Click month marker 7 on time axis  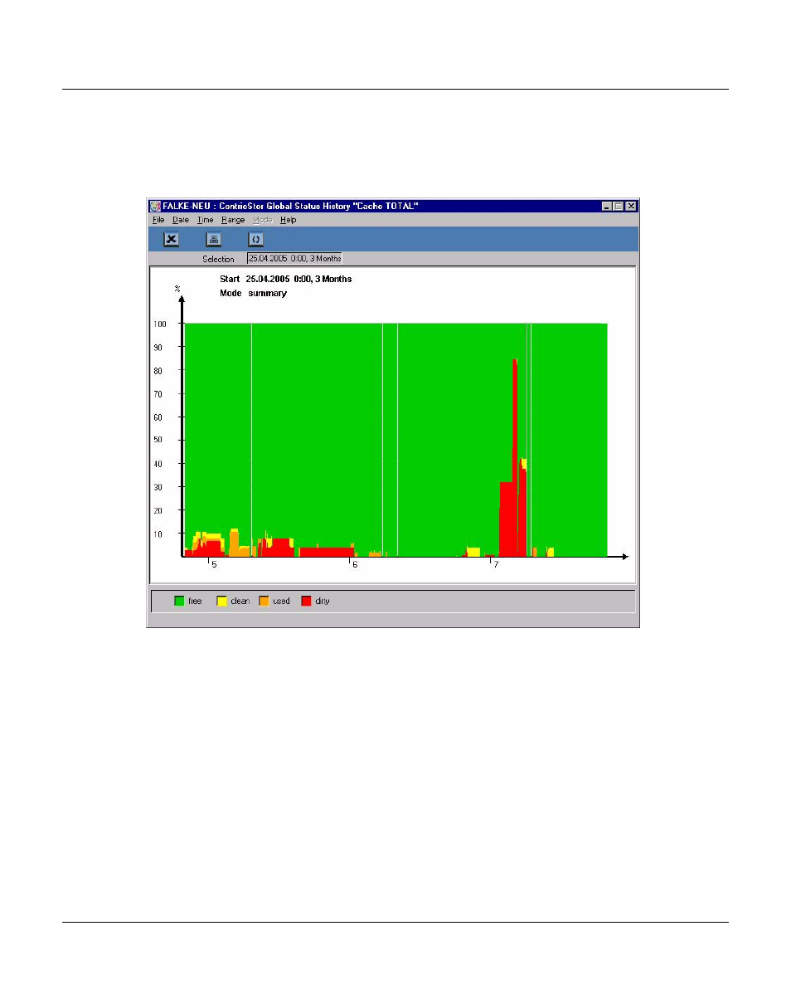(496, 564)
